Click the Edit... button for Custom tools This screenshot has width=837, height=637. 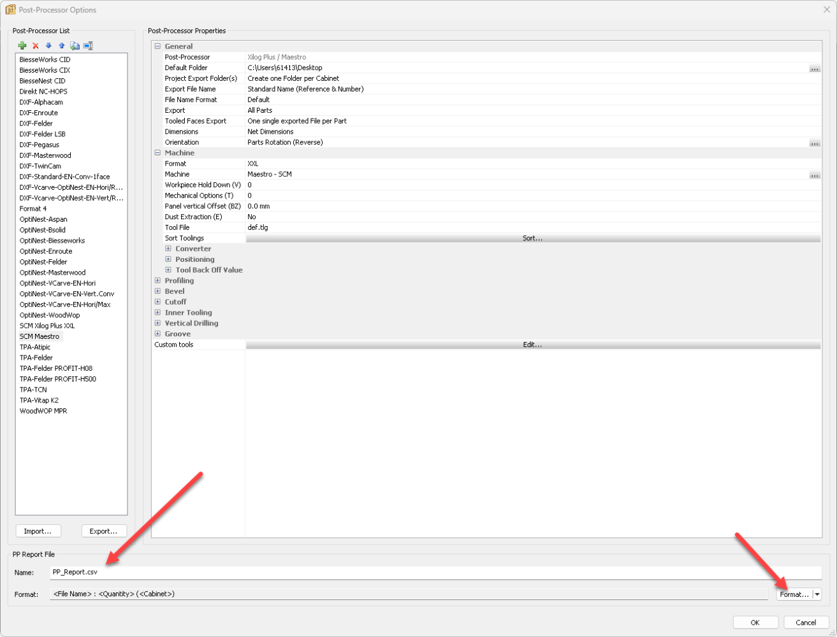click(x=532, y=345)
